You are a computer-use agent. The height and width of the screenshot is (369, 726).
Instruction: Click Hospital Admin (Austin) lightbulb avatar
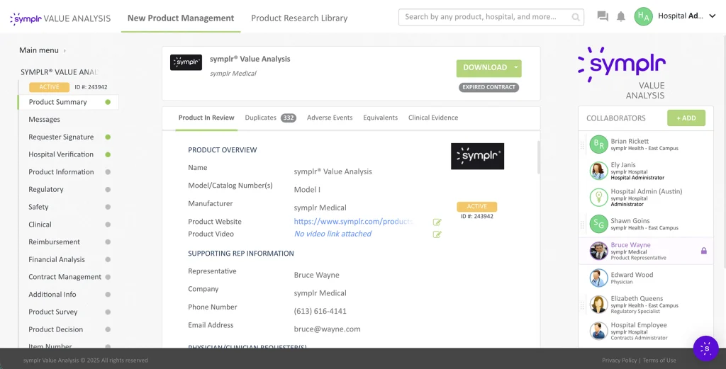tap(598, 198)
